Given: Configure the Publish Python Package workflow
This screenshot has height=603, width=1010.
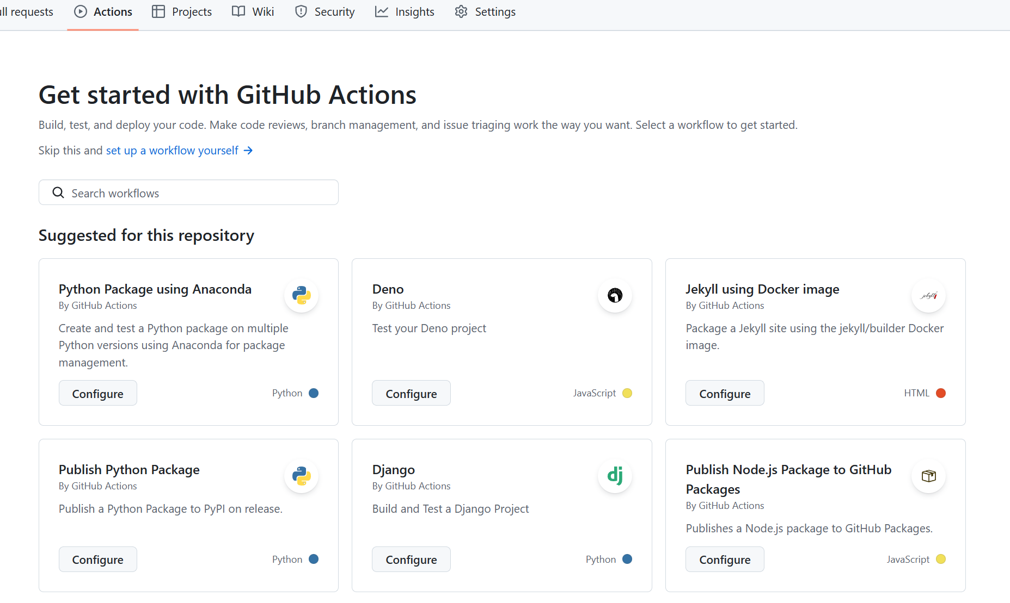Looking at the screenshot, I should [98, 559].
